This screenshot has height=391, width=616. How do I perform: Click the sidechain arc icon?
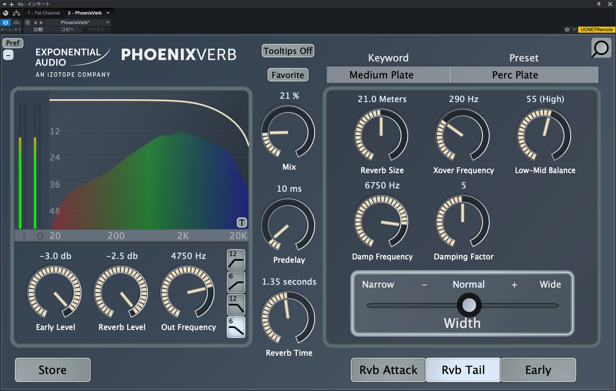(x=16, y=22)
